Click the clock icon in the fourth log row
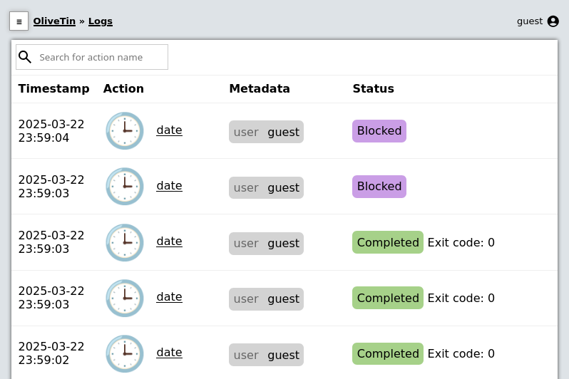Viewport: 569px width, 379px height. (x=125, y=298)
